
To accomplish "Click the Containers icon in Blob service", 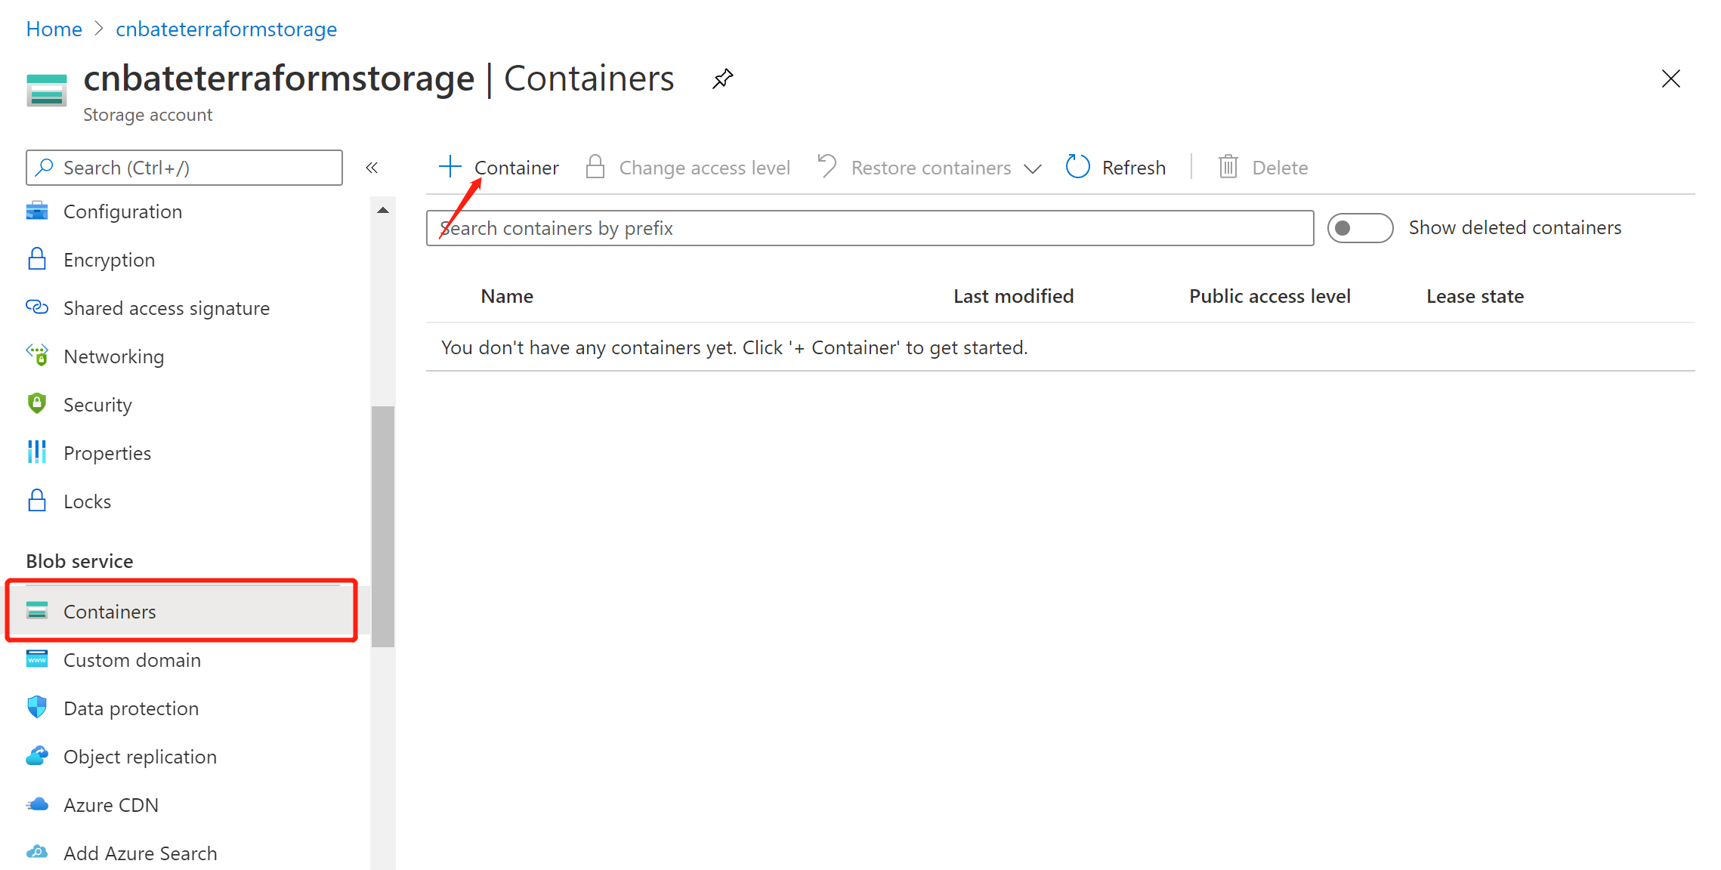I will (x=37, y=610).
